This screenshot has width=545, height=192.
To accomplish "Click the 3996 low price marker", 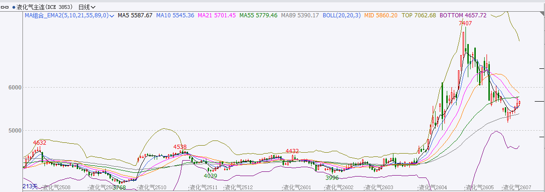I will [x=332, y=178].
